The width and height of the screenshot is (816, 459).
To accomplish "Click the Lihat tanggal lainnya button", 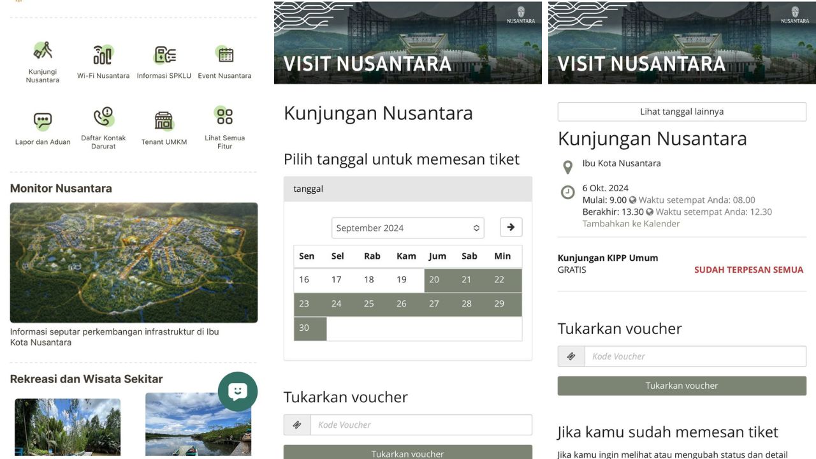I will pos(681,112).
